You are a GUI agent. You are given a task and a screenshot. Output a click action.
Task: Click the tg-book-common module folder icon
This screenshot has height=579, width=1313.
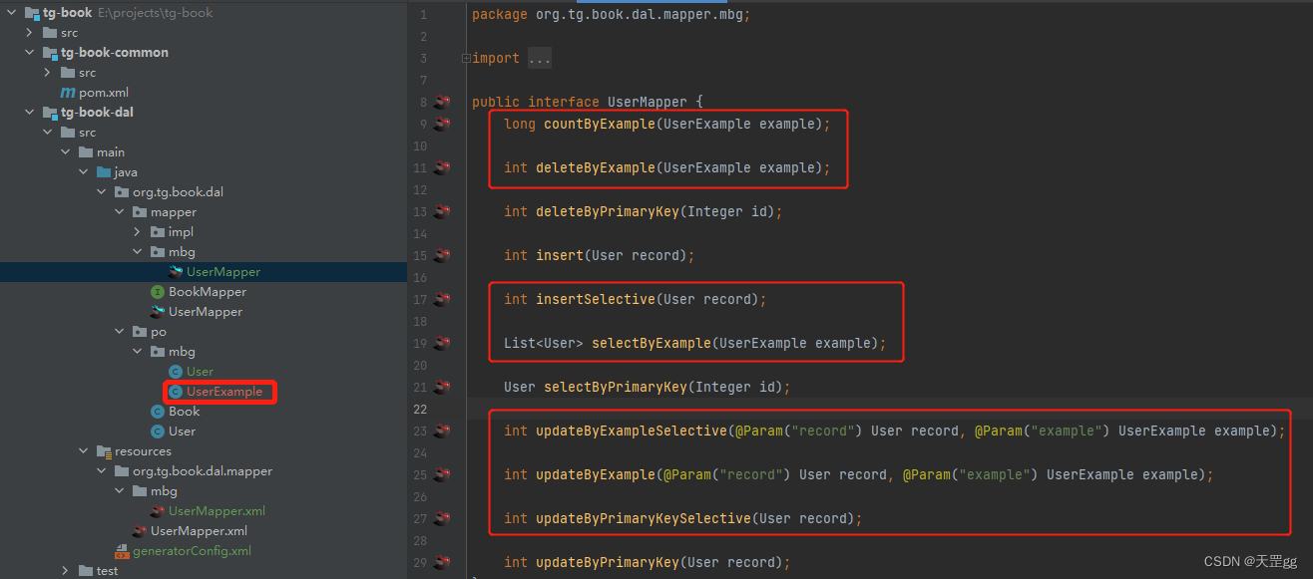50,53
